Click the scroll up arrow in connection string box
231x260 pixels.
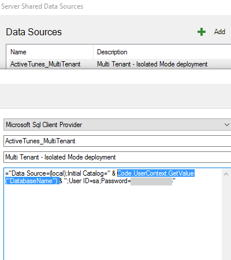226,174
